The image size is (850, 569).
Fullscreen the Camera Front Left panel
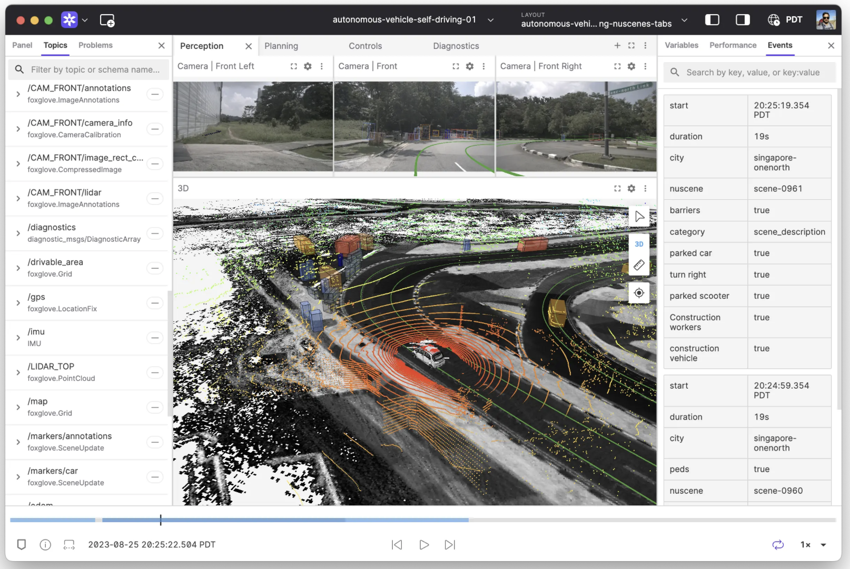tap(294, 66)
